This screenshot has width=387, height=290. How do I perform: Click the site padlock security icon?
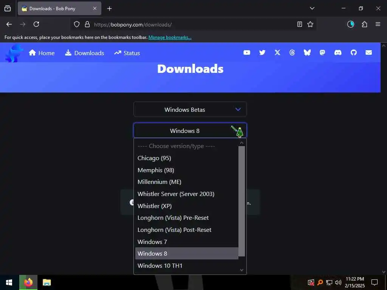(87, 25)
